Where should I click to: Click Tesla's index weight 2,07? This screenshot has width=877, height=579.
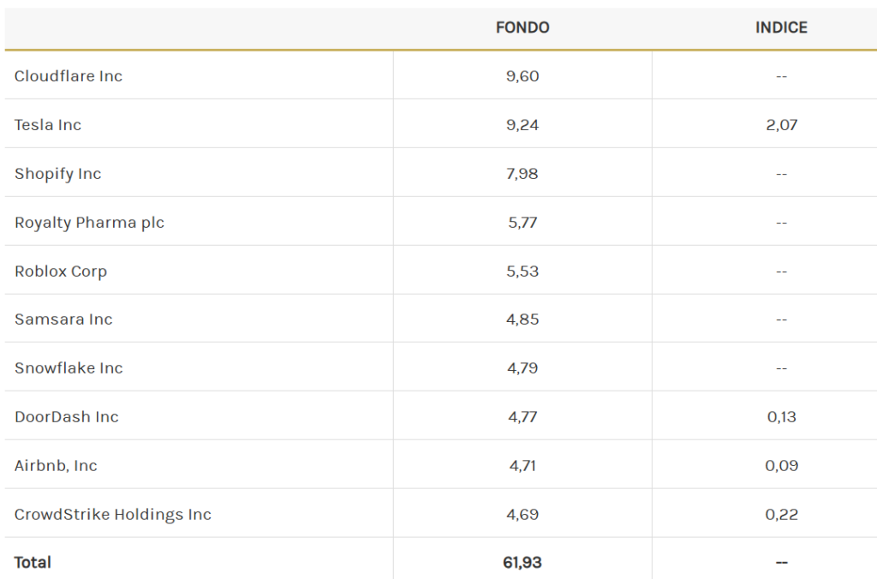[x=782, y=125]
